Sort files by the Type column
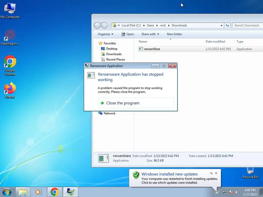Screen dimensions: 263x197 coord(249,42)
